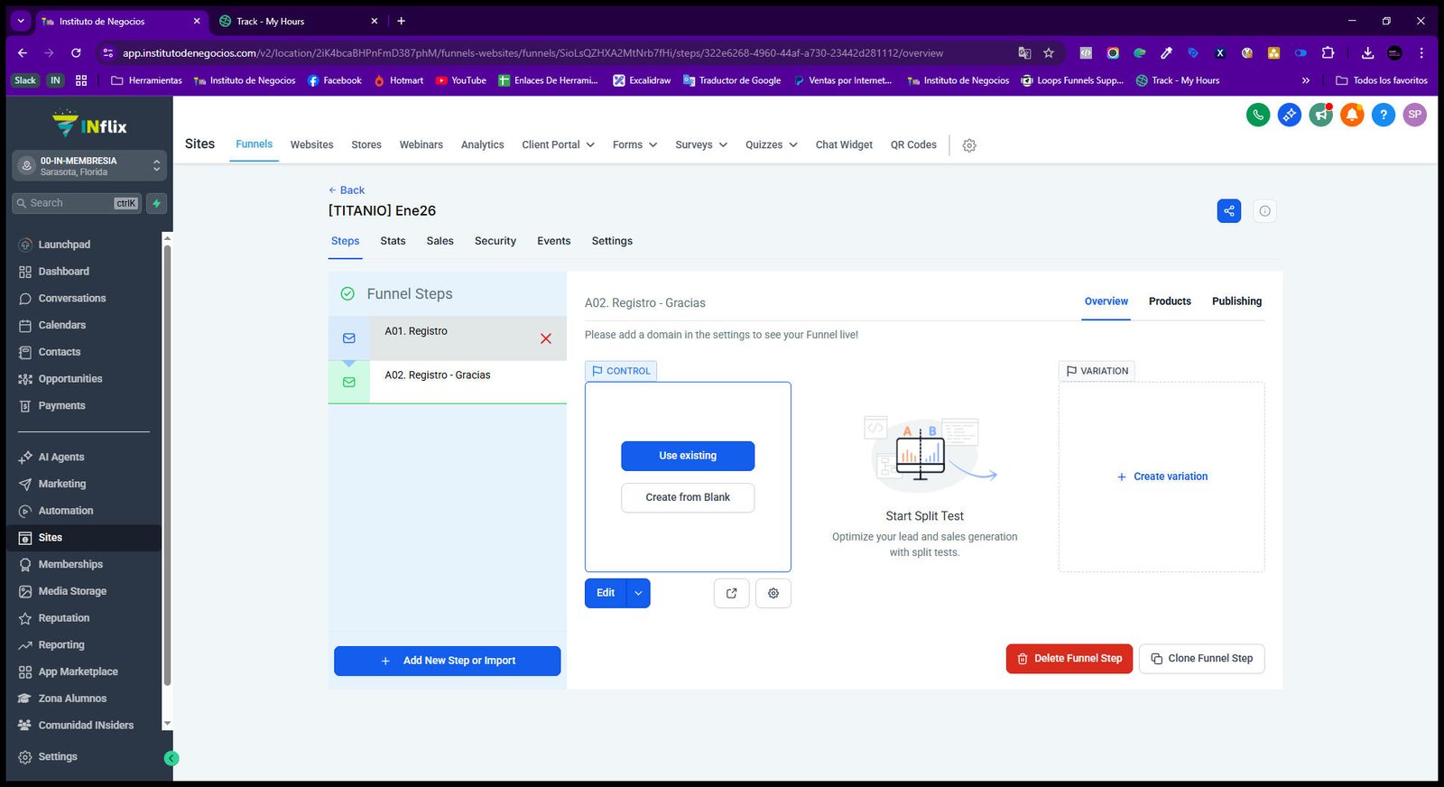Open the browser extensions puzzle icon
The height and width of the screenshot is (787, 1444).
[x=1328, y=53]
